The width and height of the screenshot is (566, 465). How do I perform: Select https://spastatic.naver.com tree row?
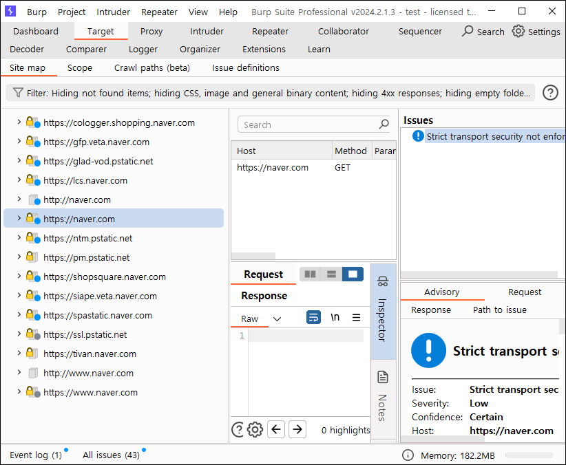[114, 315]
